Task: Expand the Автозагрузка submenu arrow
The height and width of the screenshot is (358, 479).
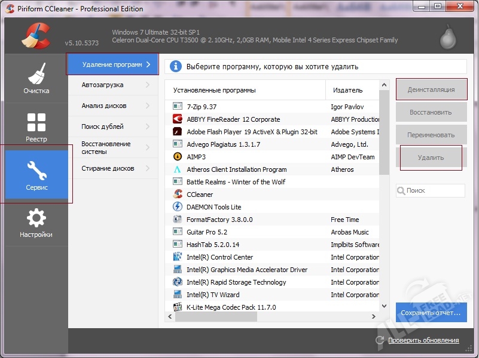Action: pyautogui.click(x=147, y=85)
